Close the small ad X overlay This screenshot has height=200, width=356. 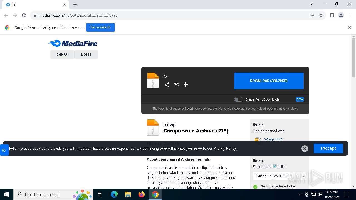(x=275, y=166)
